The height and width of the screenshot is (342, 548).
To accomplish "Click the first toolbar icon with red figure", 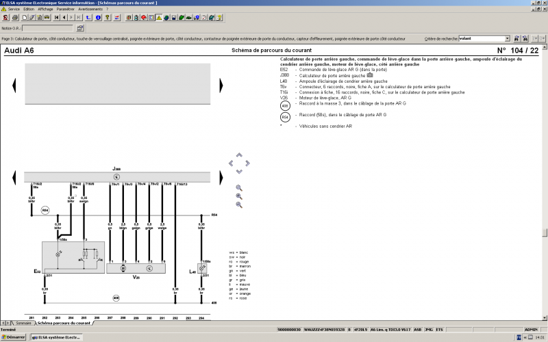I will (5, 18).
